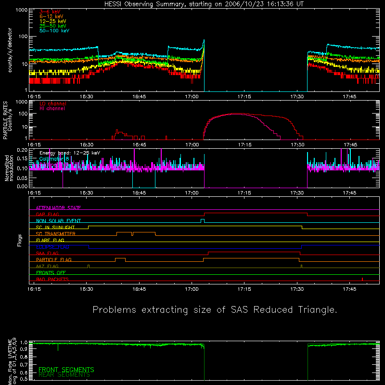
Task: Click the LO channel legend label
Action: coord(53,103)
